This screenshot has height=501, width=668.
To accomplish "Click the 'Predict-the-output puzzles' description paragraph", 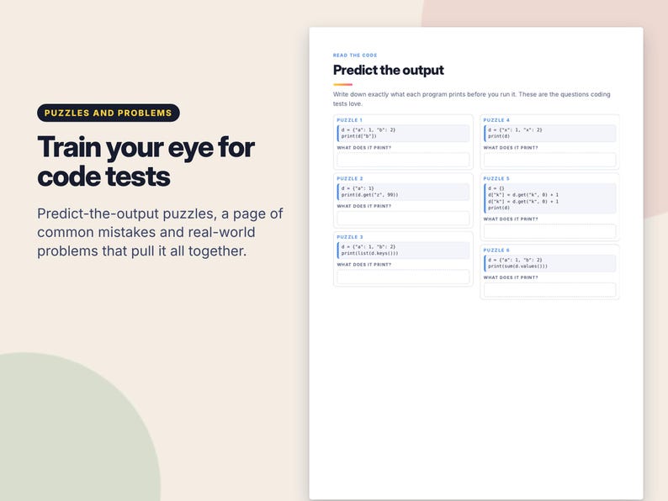I will pyautogui.click(x=160, y=232).
